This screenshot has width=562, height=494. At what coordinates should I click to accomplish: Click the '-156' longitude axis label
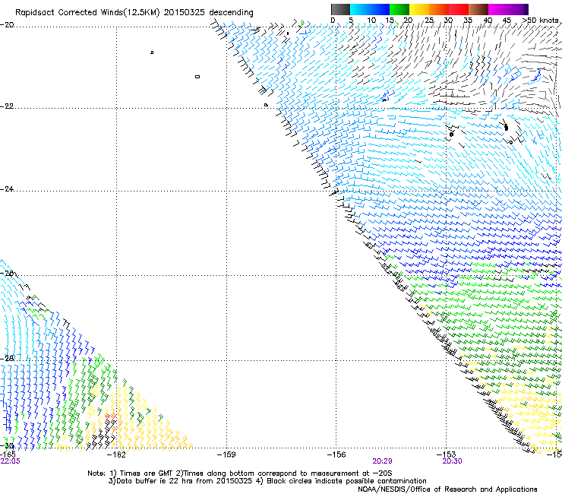pos(336,454)
